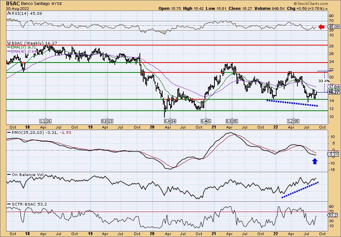This screenshot has height=237, width=341.
Task: Click the red -1.93 PMO signal value
Action: click(x=66, y=133)
